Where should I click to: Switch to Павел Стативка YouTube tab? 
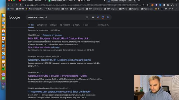[x=31, y=1]
